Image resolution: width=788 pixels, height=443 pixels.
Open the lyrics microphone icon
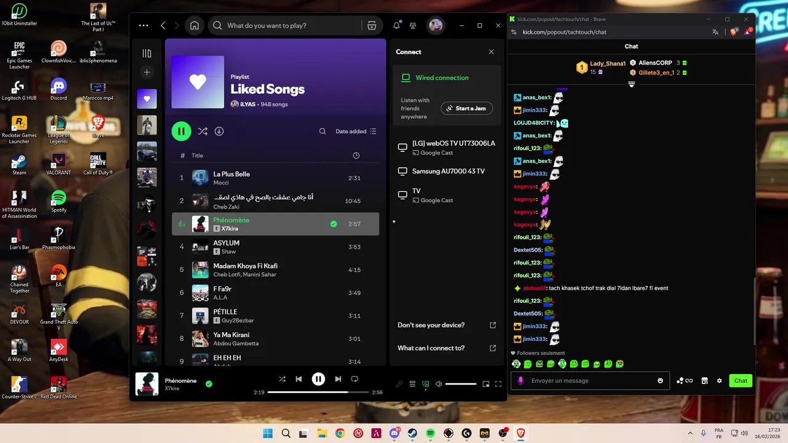click(400, 384)
